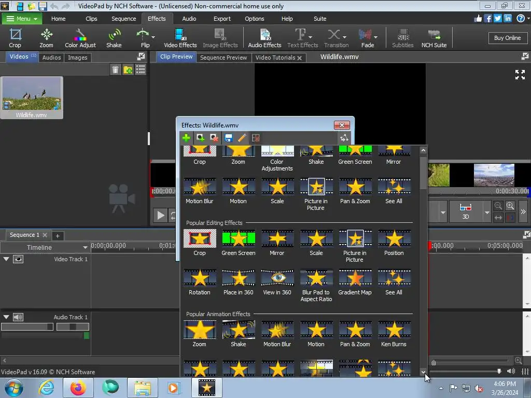
Task: Select the Ken Burns animation effect
Action: coord(394,334)
